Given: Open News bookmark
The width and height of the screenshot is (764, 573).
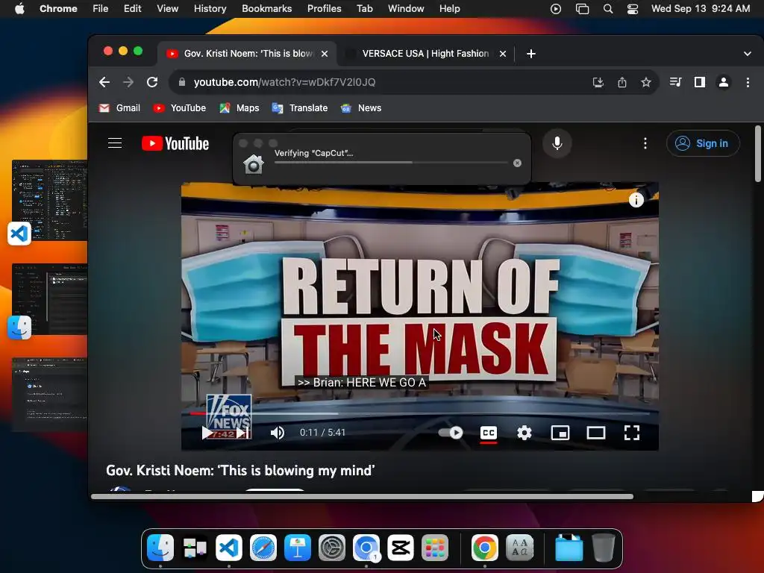Looking at the screenshot, I should click(360, 108).
